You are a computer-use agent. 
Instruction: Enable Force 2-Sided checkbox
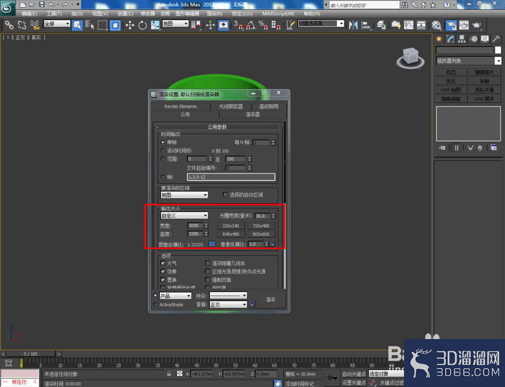[x=208, y=280]
